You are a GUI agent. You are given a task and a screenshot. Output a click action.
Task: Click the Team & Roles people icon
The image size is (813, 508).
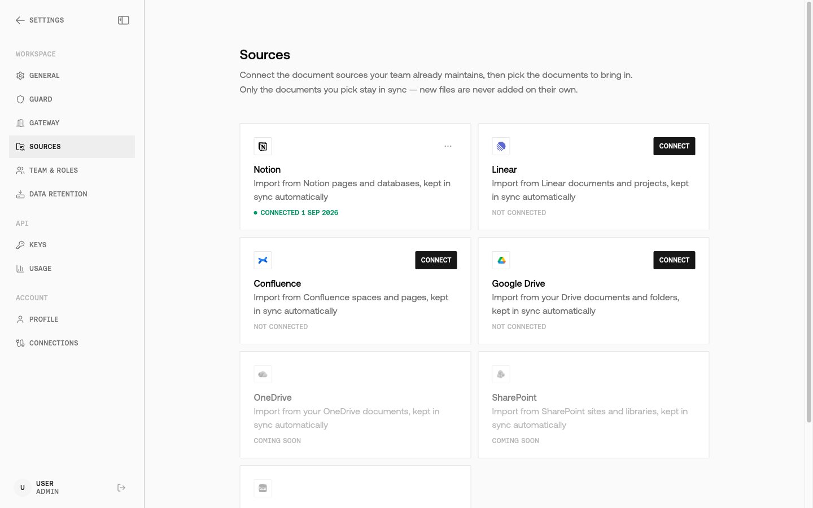(20, 170)
